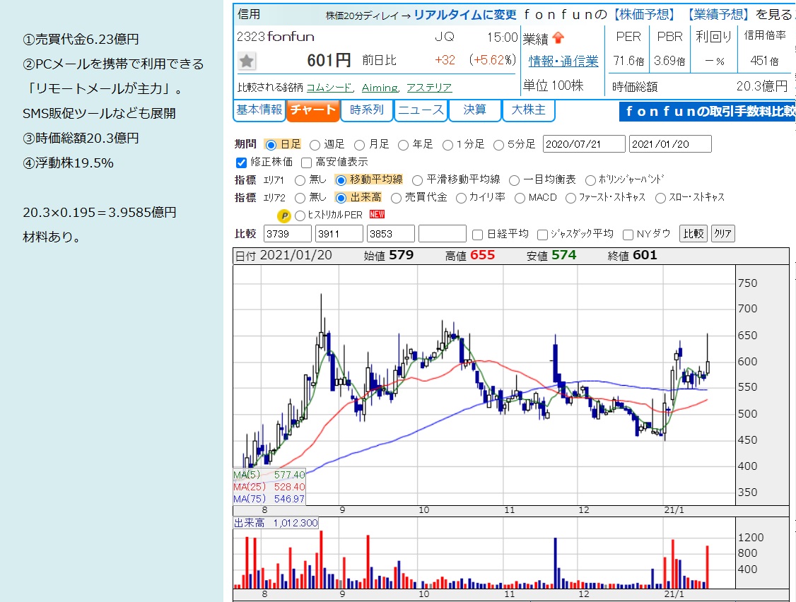Click the 信用倍率 value 451倍
796x602 pixels.
tap(764, 61)
